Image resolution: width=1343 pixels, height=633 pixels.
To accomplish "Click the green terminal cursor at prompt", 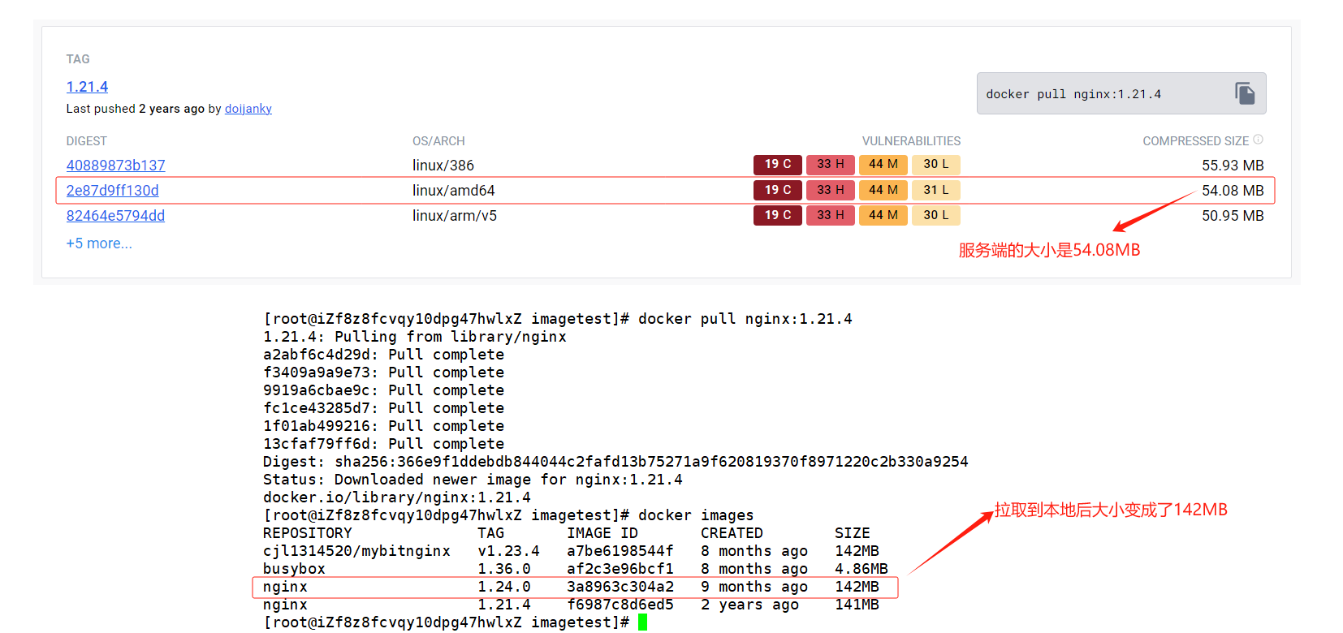I will [x=642, y=622].
